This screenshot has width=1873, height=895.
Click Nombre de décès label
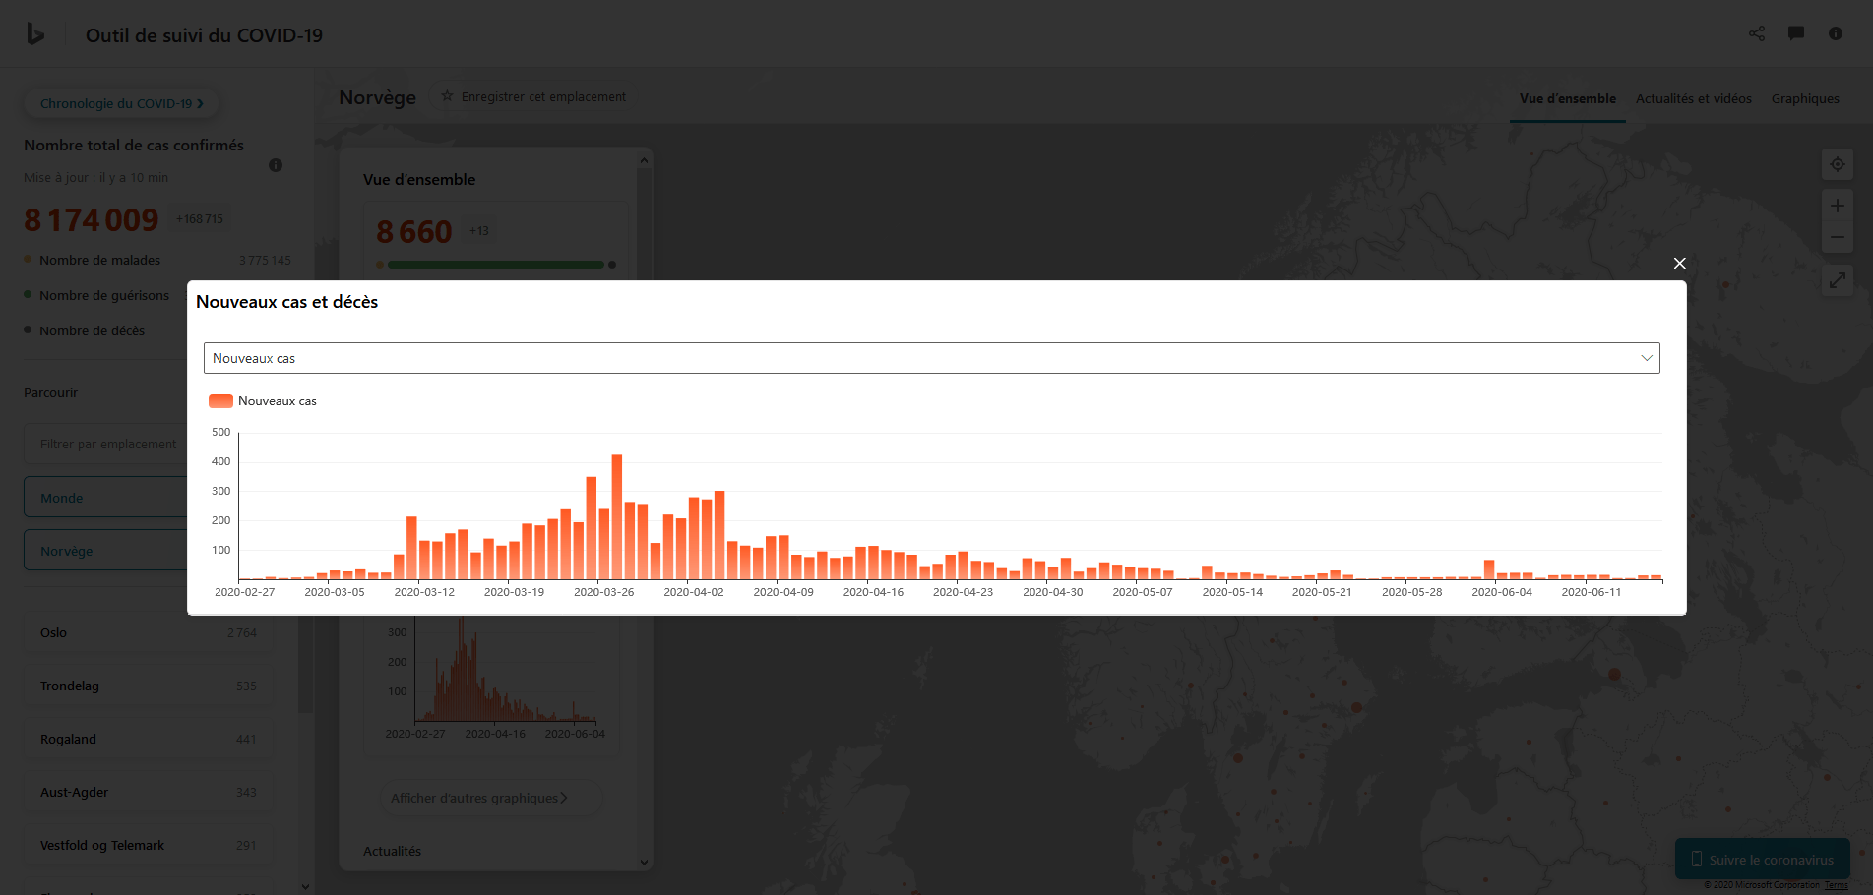(92, 331)
